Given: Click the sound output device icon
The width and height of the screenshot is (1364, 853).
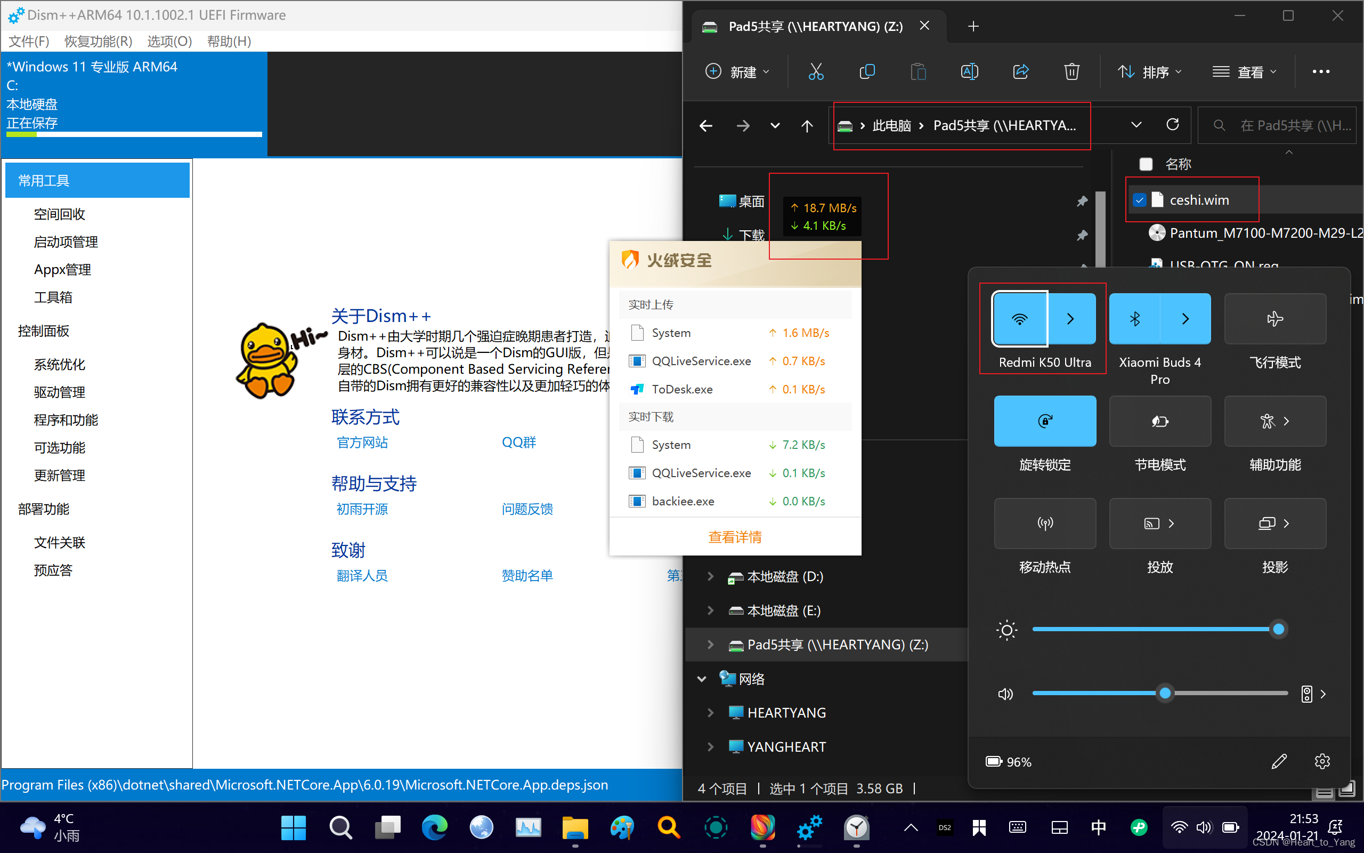Looking at the screenshot, I should (1306, 694).
